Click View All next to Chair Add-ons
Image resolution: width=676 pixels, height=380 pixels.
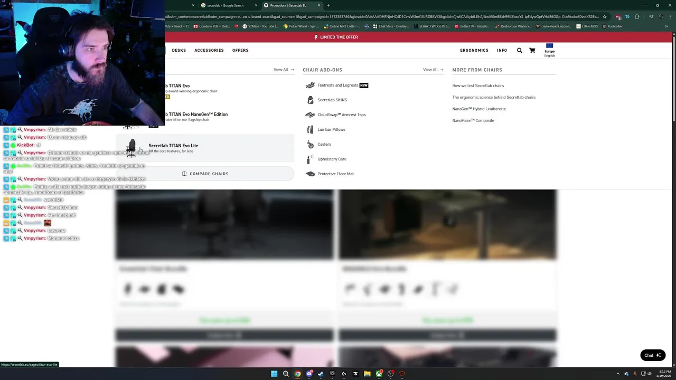433,70
